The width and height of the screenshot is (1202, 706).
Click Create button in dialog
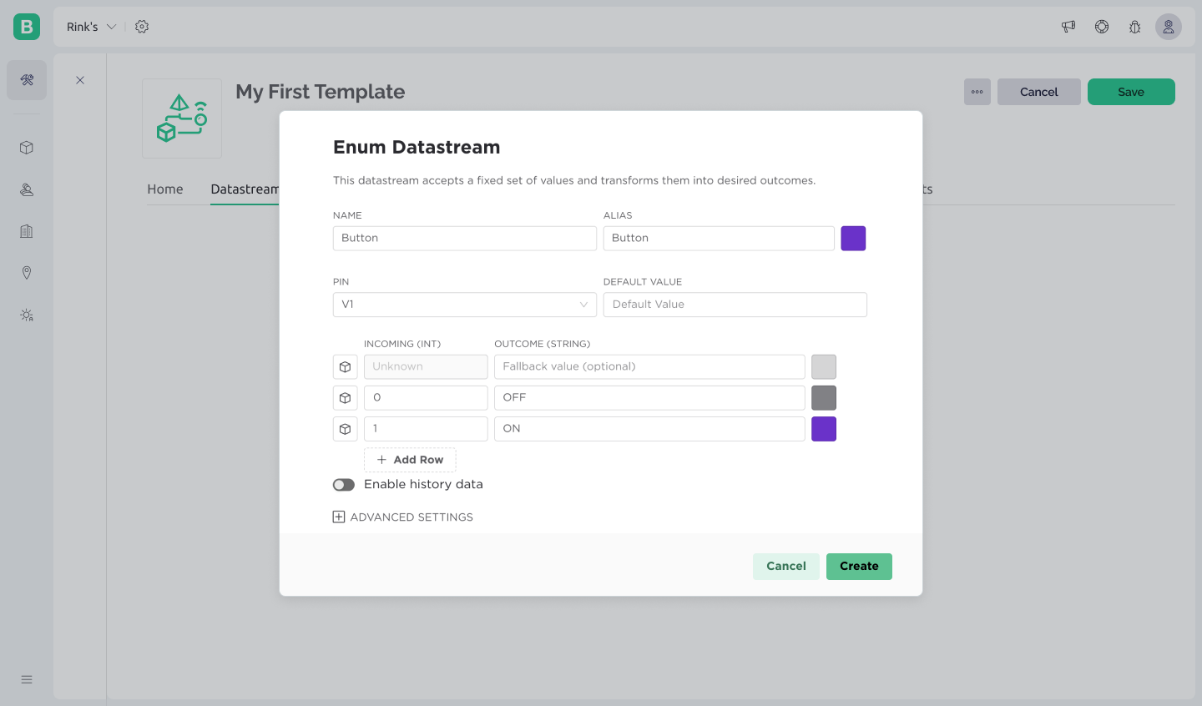pyautogui.click(x=859, y=567)
